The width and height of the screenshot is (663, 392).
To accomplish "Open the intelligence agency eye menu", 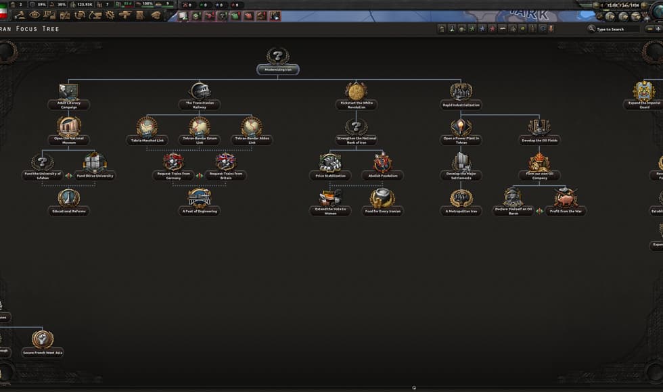I will click(35, 15).
